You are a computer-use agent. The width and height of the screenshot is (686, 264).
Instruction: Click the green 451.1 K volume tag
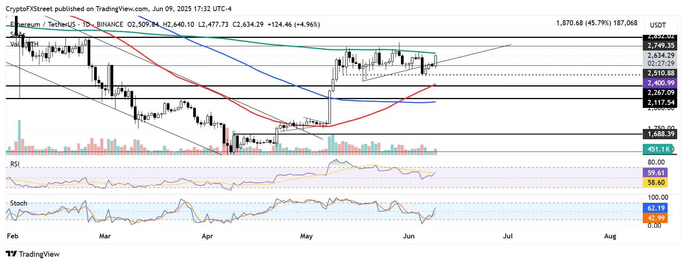[x=658, y=149]
